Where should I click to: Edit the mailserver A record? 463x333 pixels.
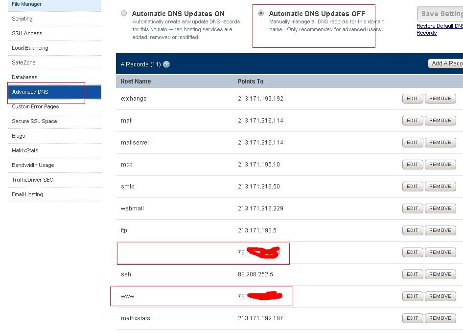tap(413, 143)
